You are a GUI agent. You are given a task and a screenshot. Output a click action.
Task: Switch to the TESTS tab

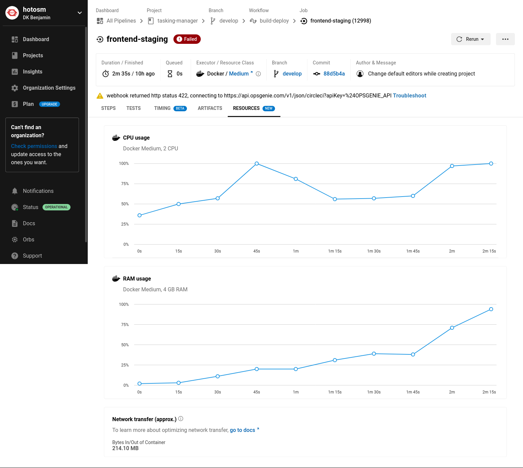134,108
